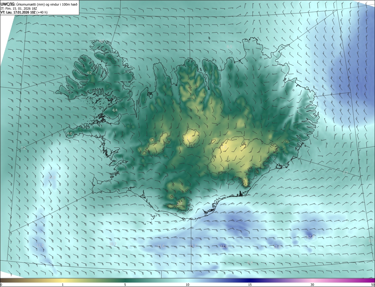The height and width of the screenshot is (287, 375).
Task: Click the colorbar tick label 1
Action: click(x=63, y=285)
